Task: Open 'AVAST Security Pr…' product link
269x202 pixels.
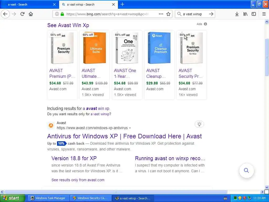Action: pos(190,74)
